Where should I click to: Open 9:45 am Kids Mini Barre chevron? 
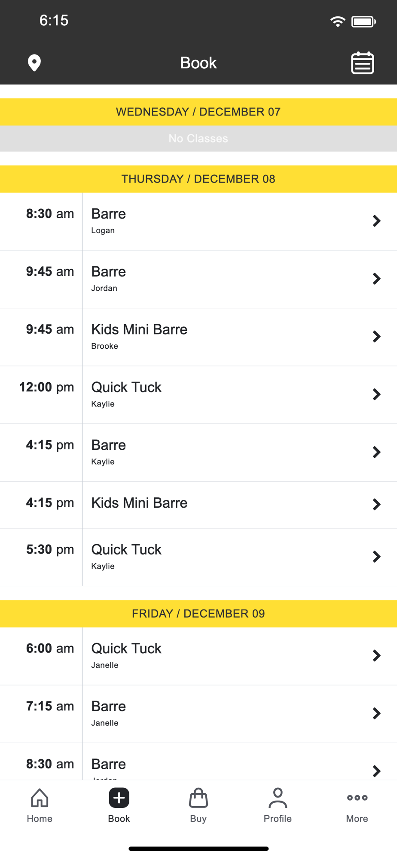coord(376,337)
